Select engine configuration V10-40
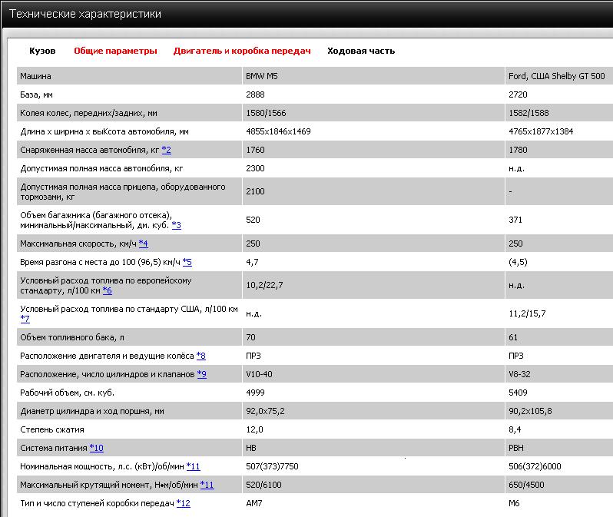 pos(259,374)
